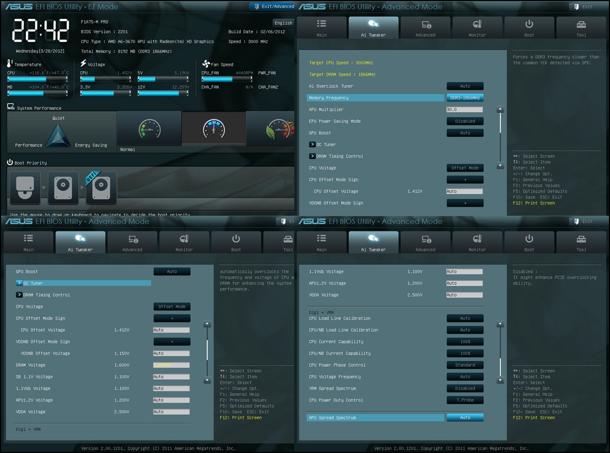
Task: Click the first boot device (optical drive) icon
Action: point(25,188)
